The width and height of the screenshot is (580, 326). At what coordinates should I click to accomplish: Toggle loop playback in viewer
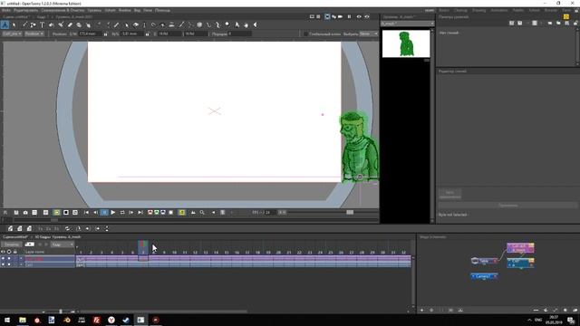click(x=122, y=213)
